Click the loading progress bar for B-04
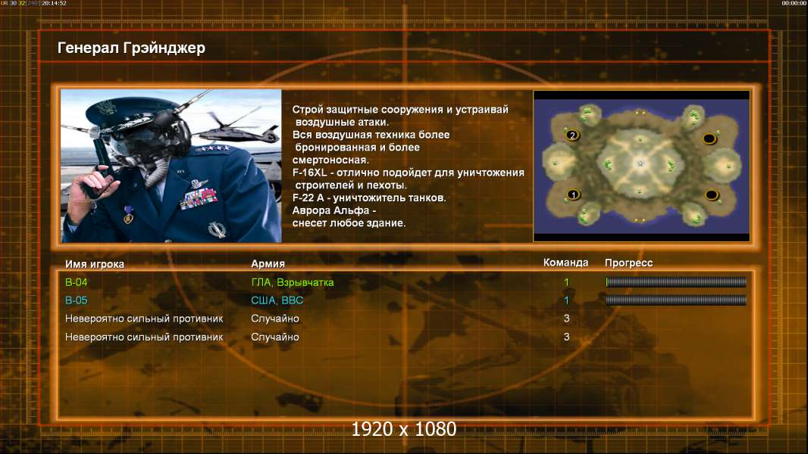 [x=675, y=281]
